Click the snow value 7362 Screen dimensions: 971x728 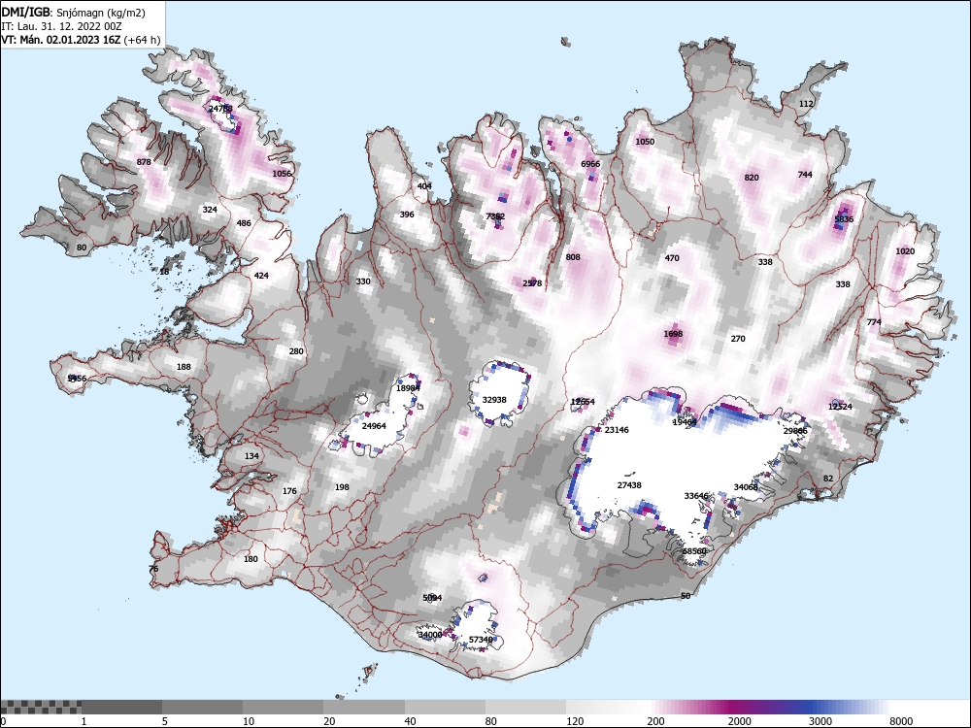pyautogui.click(x=495, y=216)
